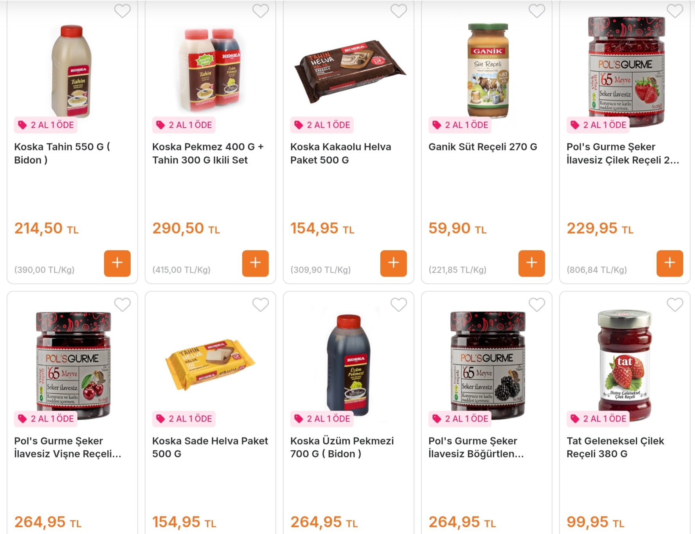Add Ganik Süt Reçeli to cart

(531, 263)
